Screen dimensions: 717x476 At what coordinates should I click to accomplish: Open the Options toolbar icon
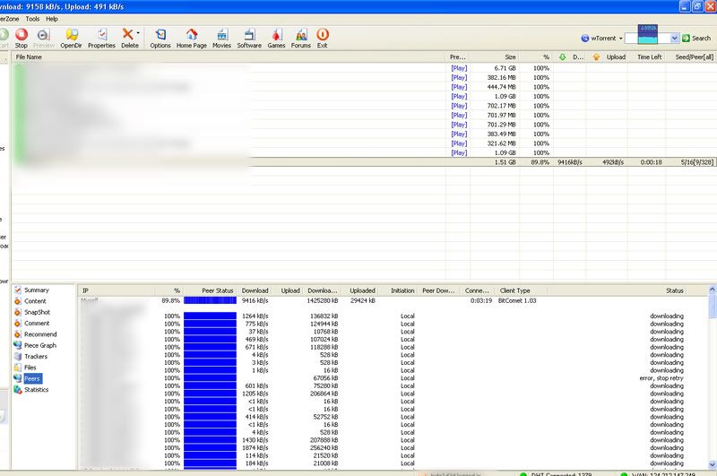[x=160, y=39]
